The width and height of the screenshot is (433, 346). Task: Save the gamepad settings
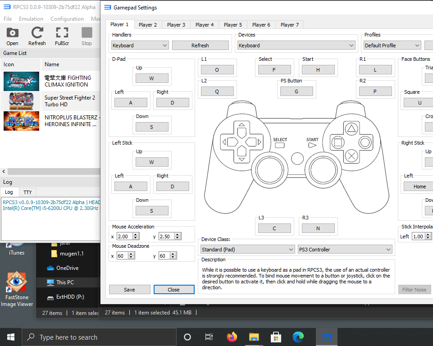tap(129, 289)
